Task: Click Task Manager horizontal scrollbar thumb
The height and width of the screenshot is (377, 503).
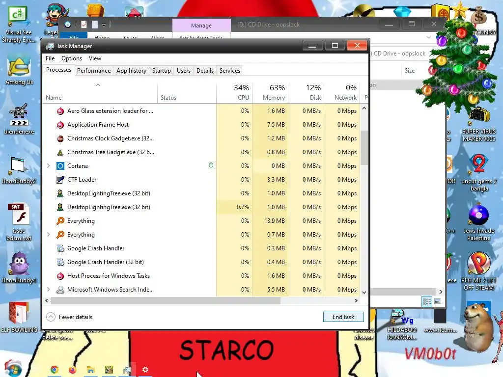Action: (166, 301)
